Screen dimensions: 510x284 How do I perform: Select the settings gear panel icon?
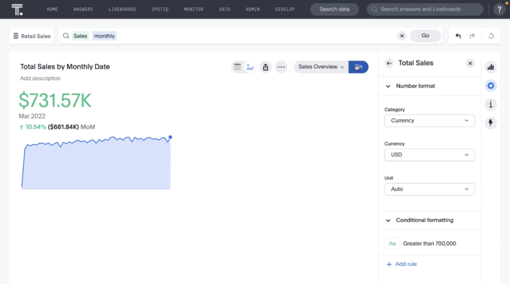point(491,86)
